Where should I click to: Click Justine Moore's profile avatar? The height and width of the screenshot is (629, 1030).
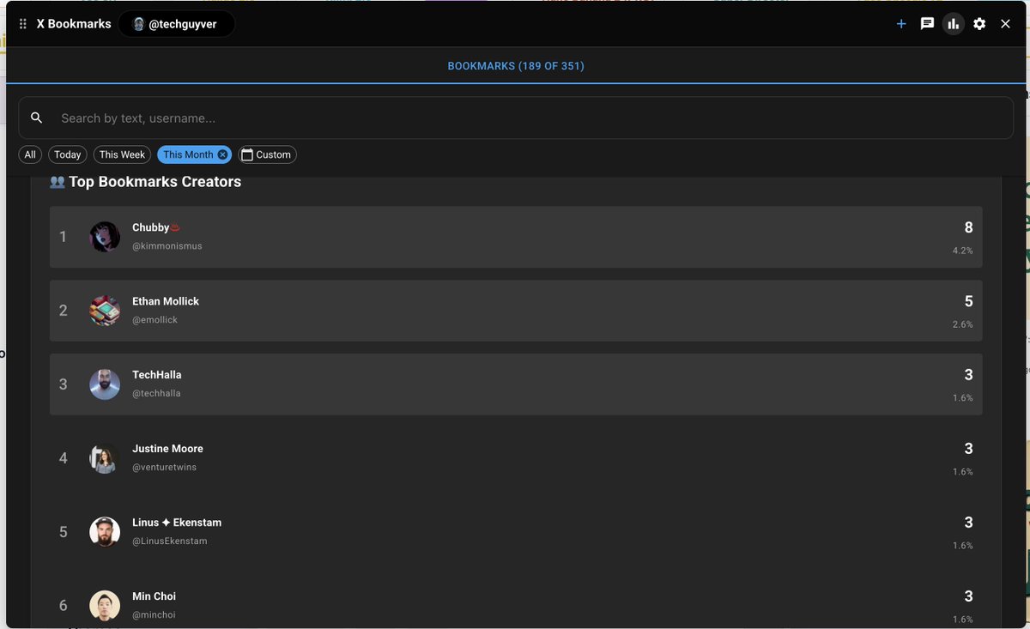pyautogui.click(x=104, y=457)
